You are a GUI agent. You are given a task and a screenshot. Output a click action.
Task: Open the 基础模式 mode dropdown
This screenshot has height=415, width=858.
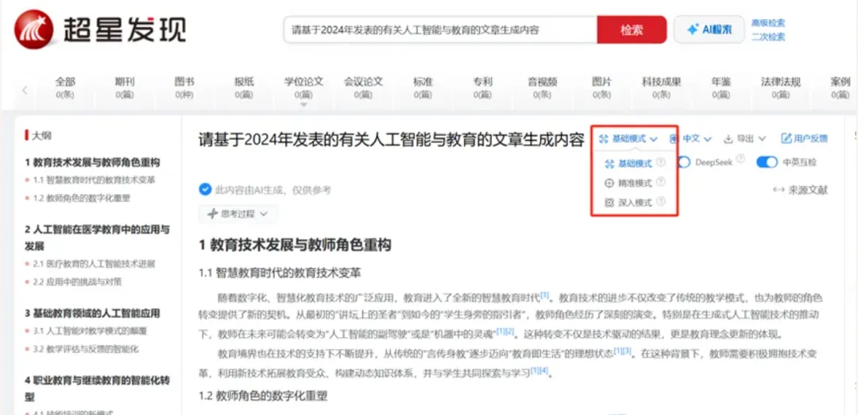click(x=628, y=139)
